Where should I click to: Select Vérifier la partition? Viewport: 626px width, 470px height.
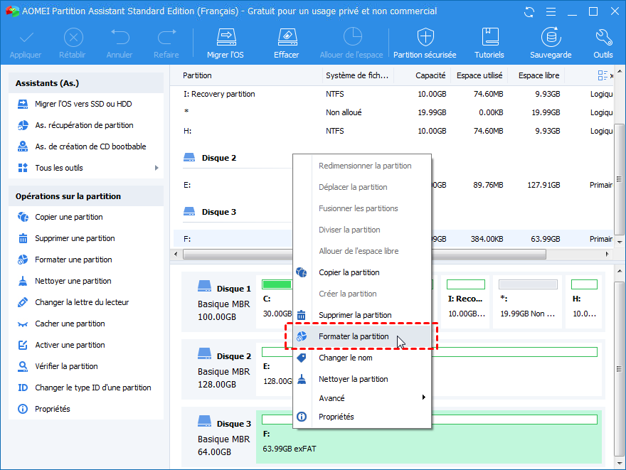(66, 367)
